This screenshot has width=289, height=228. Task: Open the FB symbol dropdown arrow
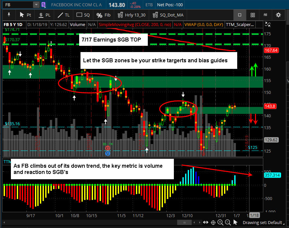(x=36, y=5)
